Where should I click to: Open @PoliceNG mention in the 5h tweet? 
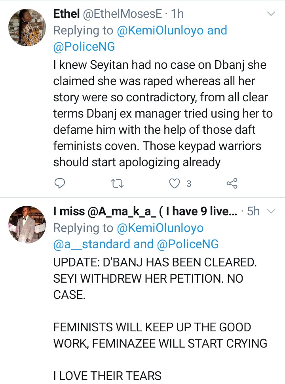tap(188, 244)
